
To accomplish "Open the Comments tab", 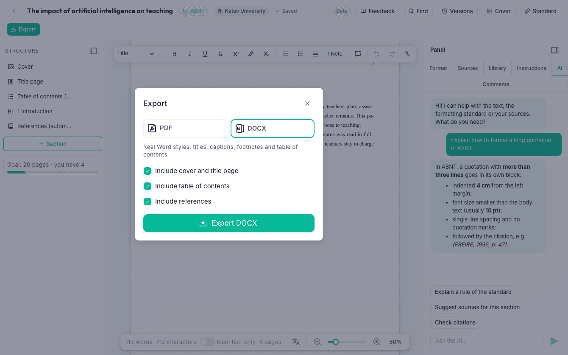I will pyautogui.click(x=496, y=84).
